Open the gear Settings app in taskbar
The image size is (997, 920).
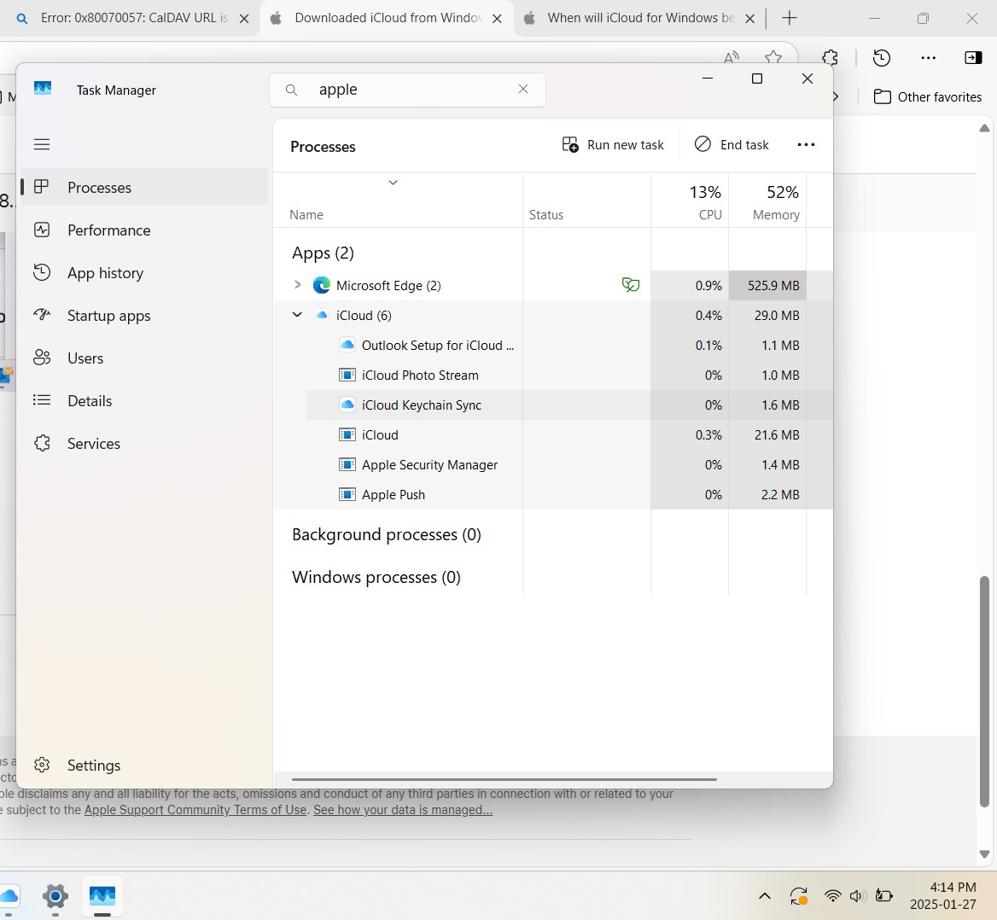pyautogui.click(x=55, y=896)
